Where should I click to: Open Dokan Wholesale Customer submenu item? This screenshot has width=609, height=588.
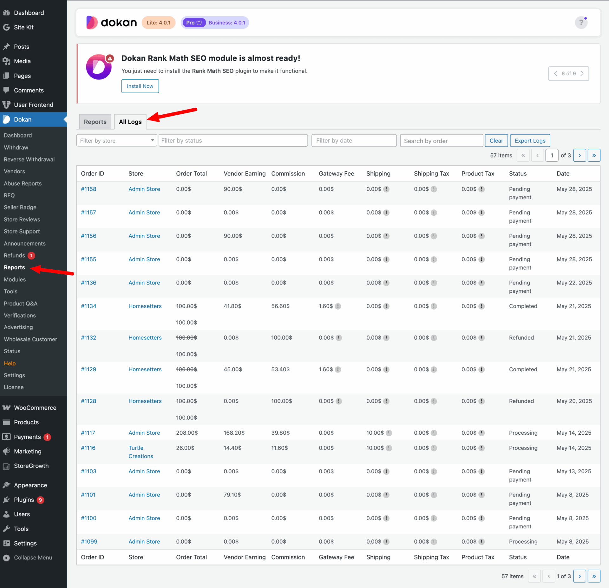point(30,339)
